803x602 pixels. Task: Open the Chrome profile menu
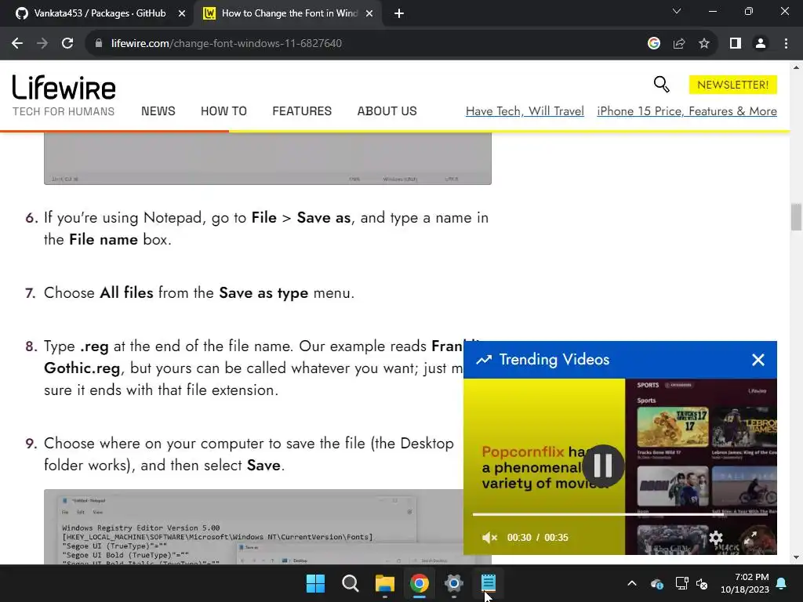coord(761,44)
